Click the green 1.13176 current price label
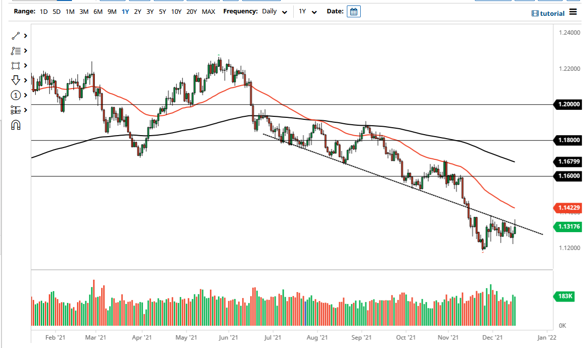The width and height of the screenshot is (587, 348). [x=567, y=227]
